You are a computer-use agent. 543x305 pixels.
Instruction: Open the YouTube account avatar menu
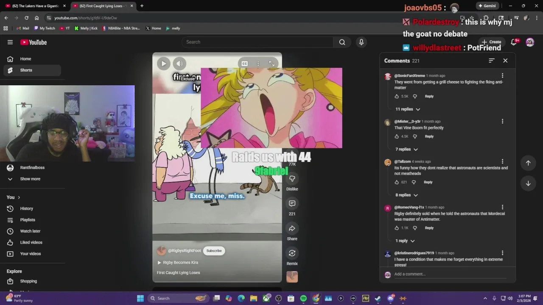click(530, 42)
